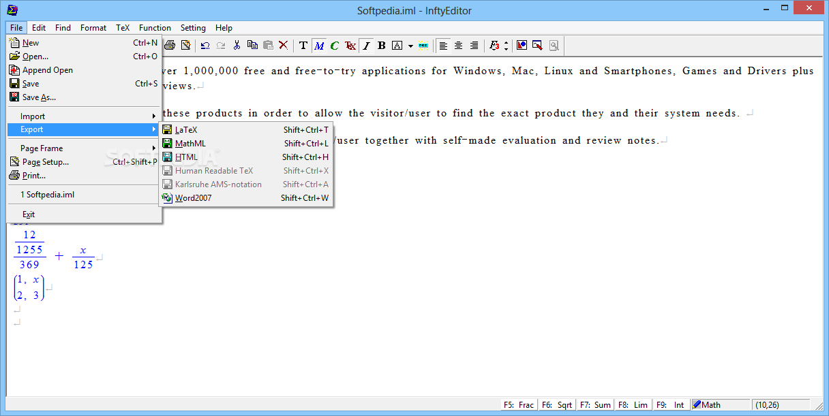The width and height of the screenshot is (829, 416).
Task: Click the red X Delete icon
Action: 284,46
